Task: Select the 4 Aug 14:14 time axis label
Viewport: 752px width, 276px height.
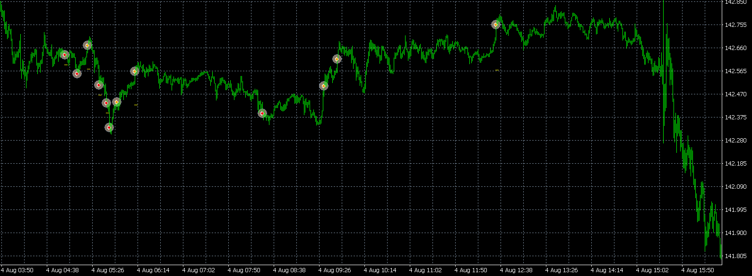Action: [607, 270]
